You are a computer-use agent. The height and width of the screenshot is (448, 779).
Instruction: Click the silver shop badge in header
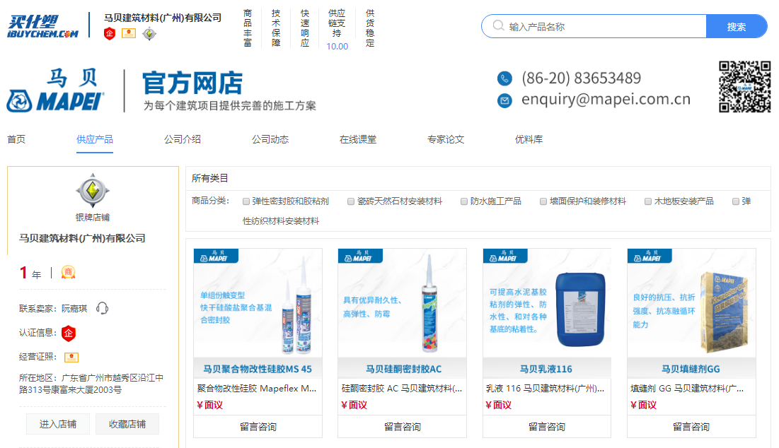pyautogui.click(x=149, y=34)
